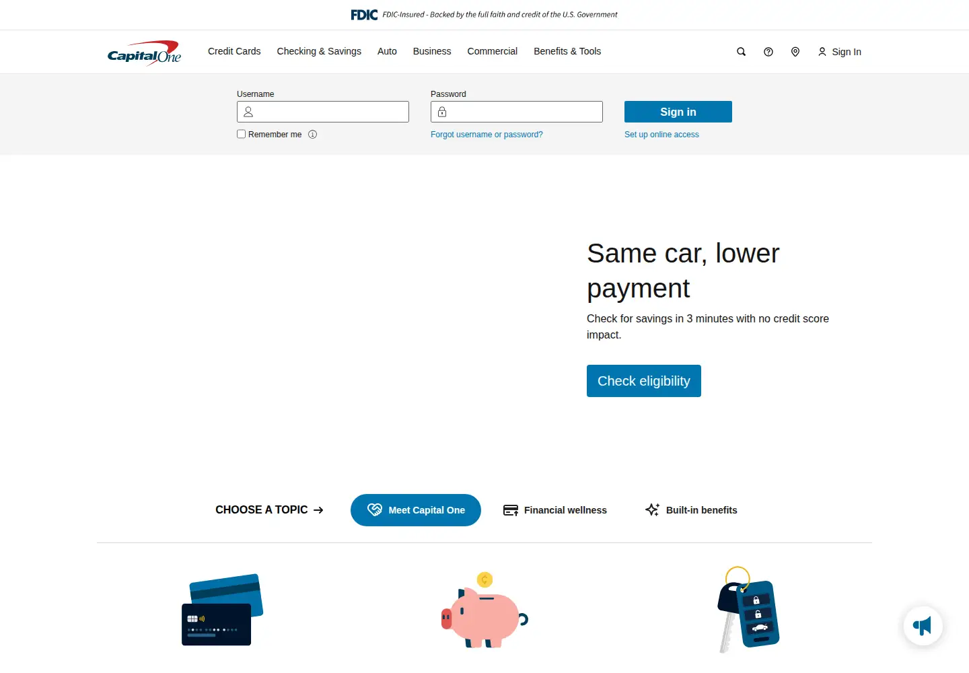Click the car keys illustration
Viewport: 969px width, 673px height.
tap(748, 609)
